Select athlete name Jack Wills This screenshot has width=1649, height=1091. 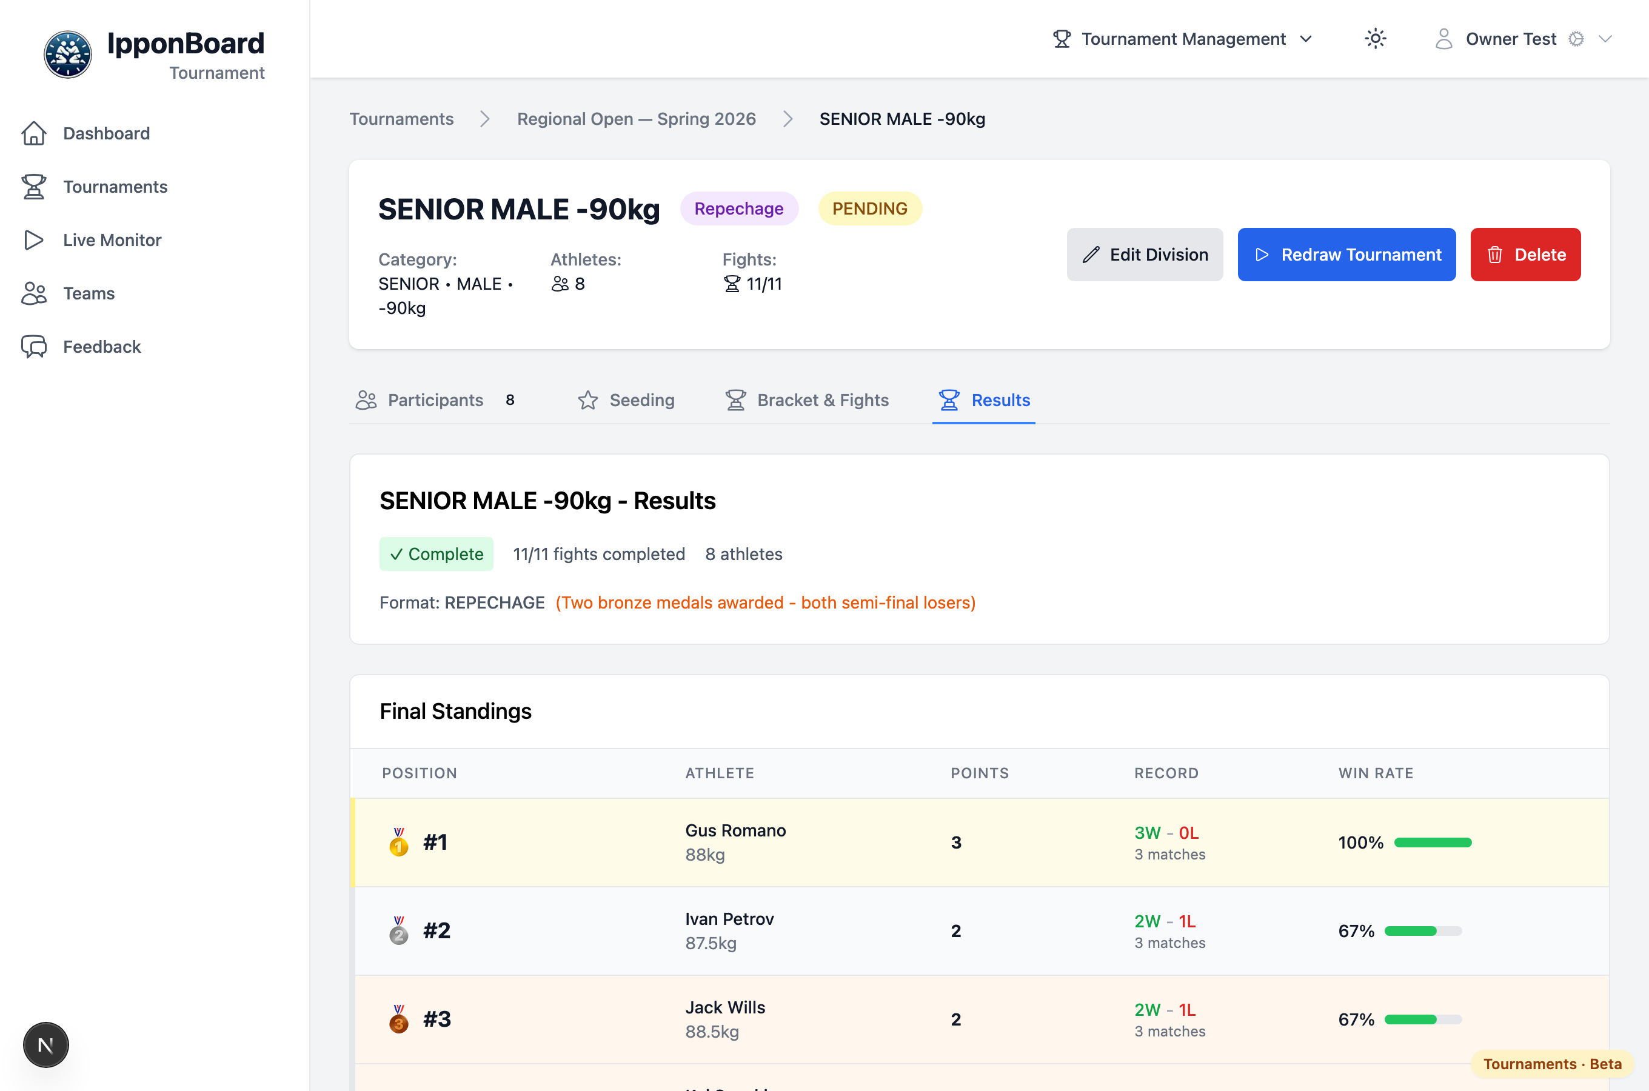coord(725,1007)
